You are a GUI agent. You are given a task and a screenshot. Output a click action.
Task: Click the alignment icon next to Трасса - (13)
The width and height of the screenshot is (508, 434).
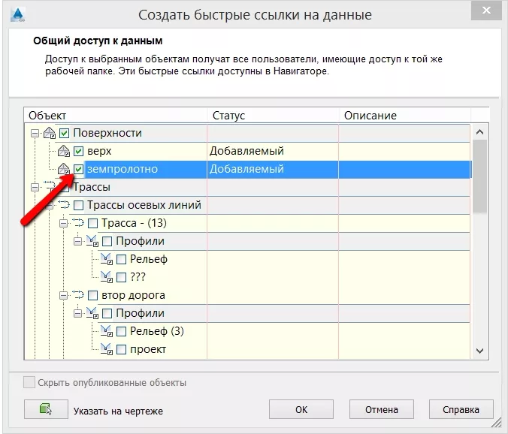tap(78, 223)
